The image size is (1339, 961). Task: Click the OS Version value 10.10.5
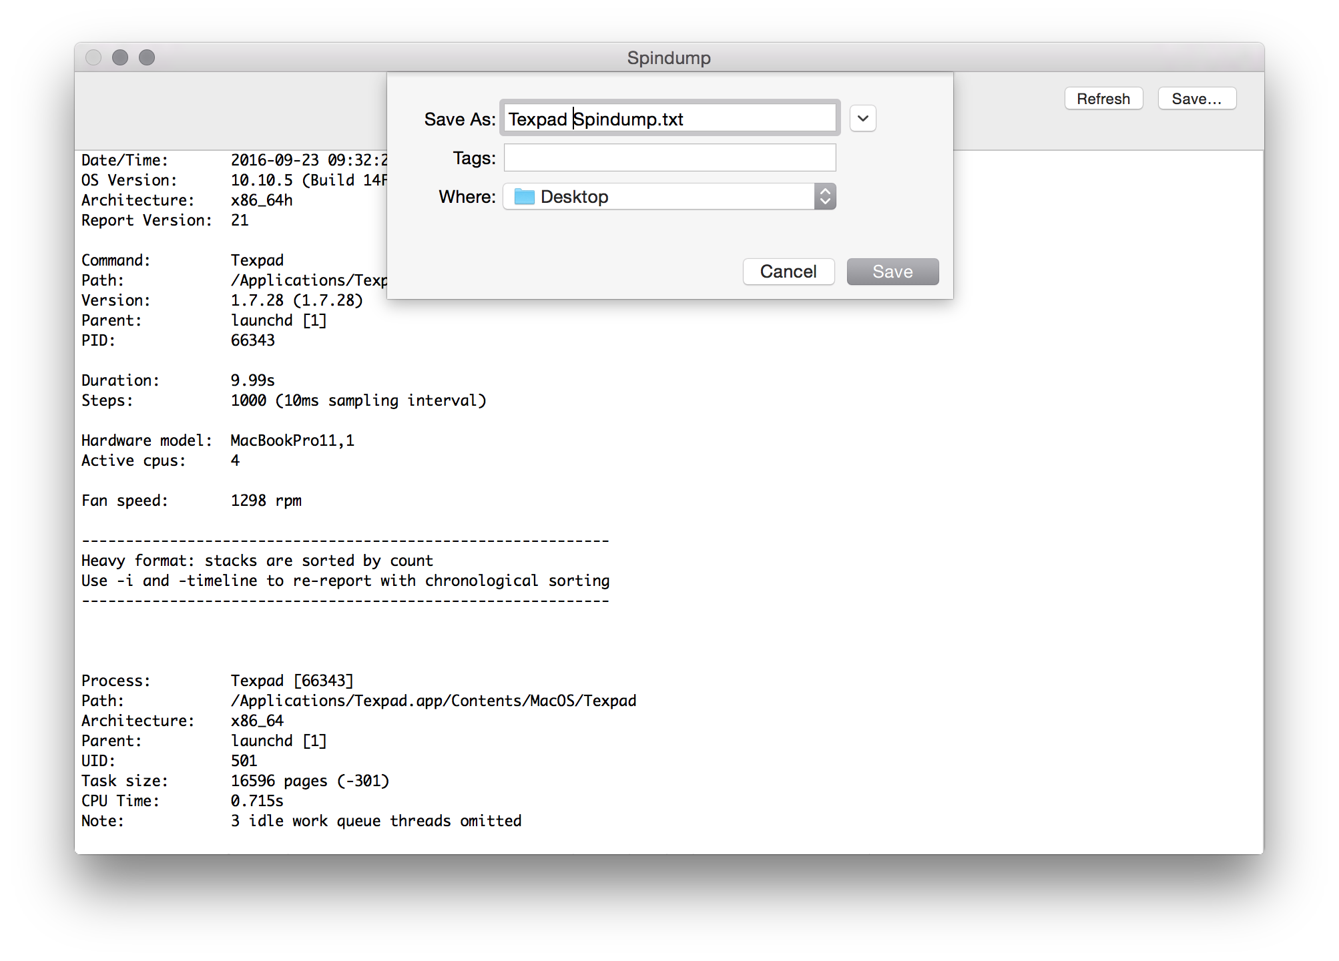pyautogui.click(x=262, y=180)
